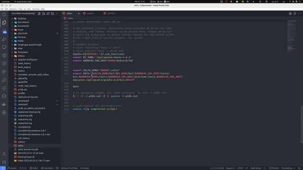
Task: Open the .angular-config.json file
Action: (27, 59)
